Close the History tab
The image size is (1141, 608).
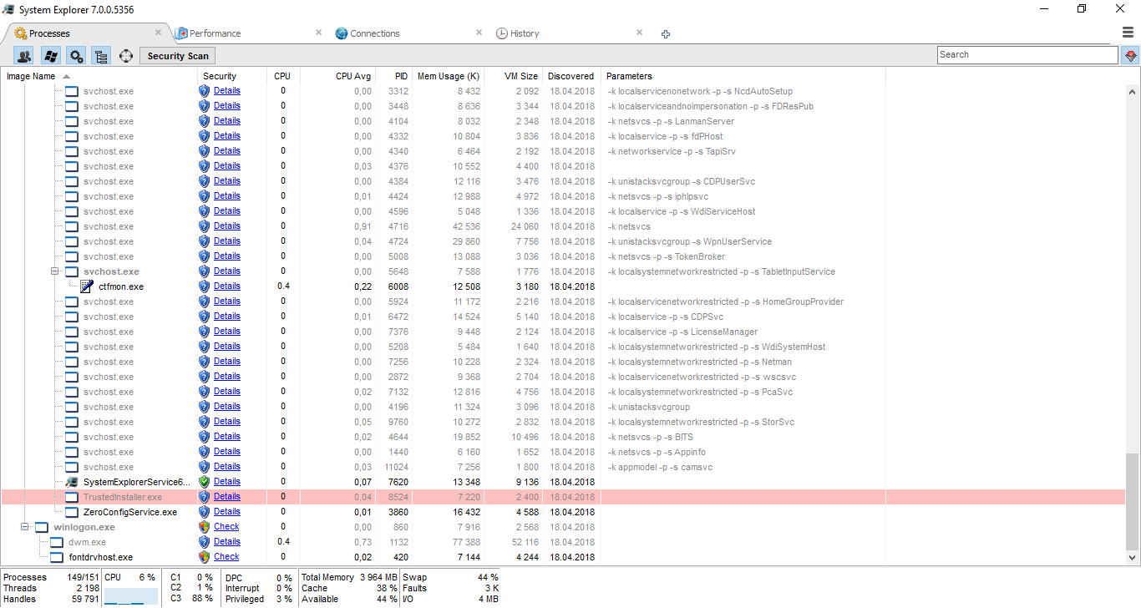pyautogui.click(x=639, y=33)
